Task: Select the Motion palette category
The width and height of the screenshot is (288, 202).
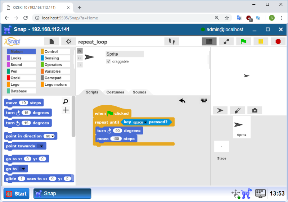Action: point(21,51)
